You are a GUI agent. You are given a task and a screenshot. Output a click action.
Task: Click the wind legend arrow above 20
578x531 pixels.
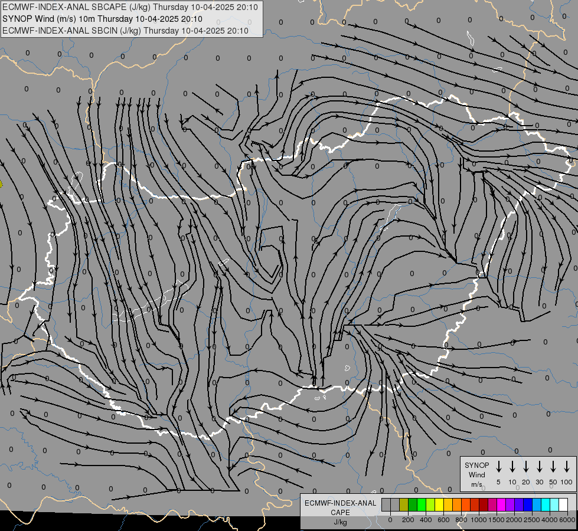click(x=526, y=467)
